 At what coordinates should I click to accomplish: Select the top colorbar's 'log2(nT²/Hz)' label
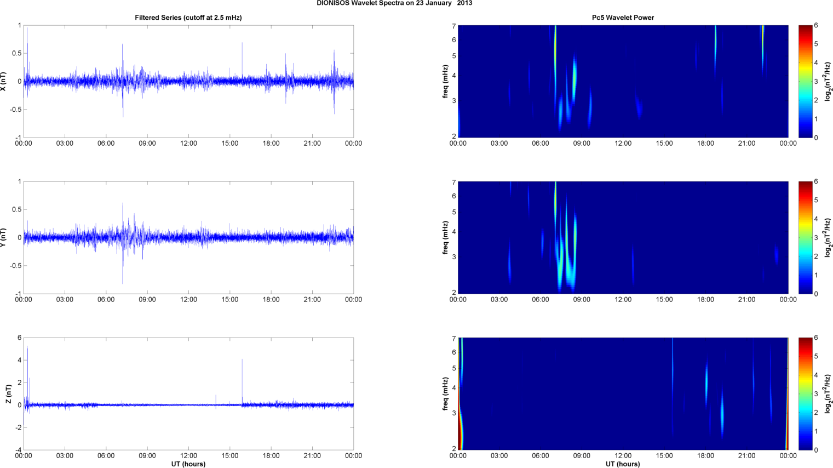tap(828, 81)
